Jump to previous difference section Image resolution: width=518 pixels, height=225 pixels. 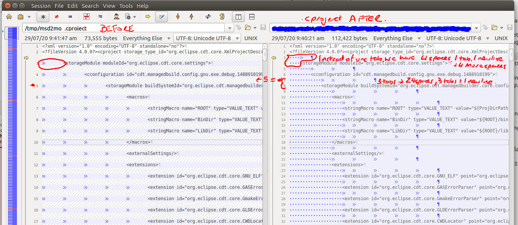(x=191, y=17)
